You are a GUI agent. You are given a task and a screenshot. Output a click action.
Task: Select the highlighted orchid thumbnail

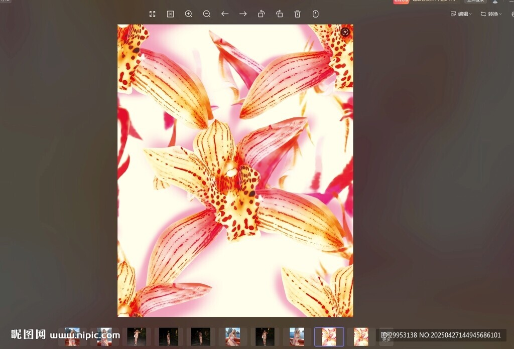329,336
